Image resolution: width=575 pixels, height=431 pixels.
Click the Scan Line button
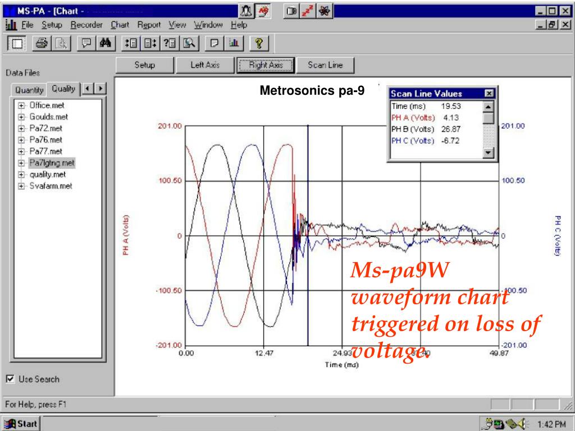(325, 65)
